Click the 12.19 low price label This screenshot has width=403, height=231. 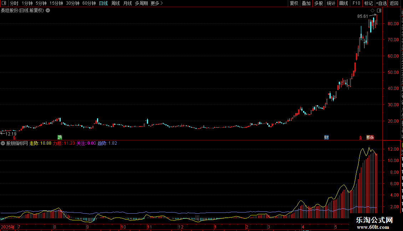pos(11,134)
